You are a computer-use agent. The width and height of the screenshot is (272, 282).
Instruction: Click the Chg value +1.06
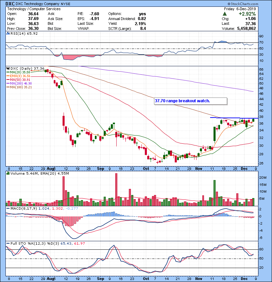tap(250, 19)
